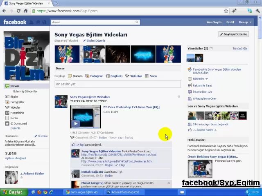262x196 pixels.
Task: Click Düzenle under sidebar list
Action: [16, 128]
